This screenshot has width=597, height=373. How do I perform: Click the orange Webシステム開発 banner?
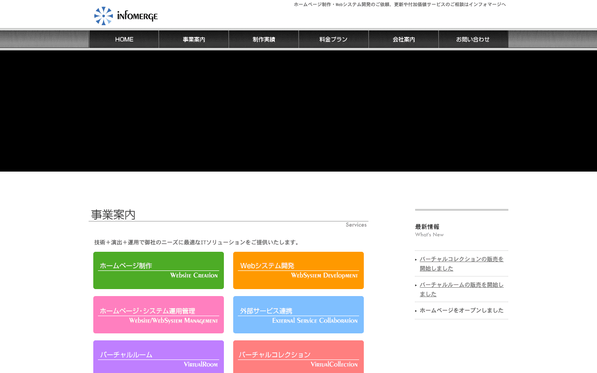(x=298, y=270)
